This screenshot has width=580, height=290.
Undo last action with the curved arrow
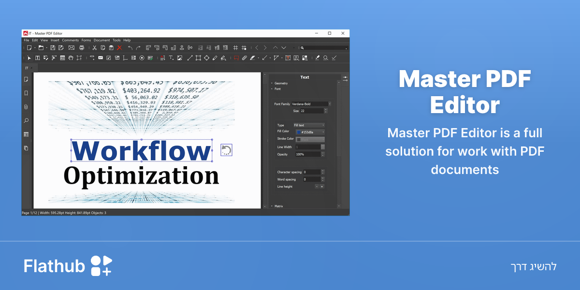pos(130,48)
